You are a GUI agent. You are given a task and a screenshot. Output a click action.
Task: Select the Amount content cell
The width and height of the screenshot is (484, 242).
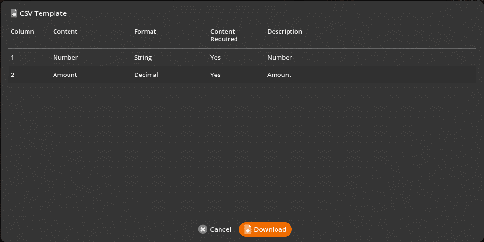tap(65, 75)
